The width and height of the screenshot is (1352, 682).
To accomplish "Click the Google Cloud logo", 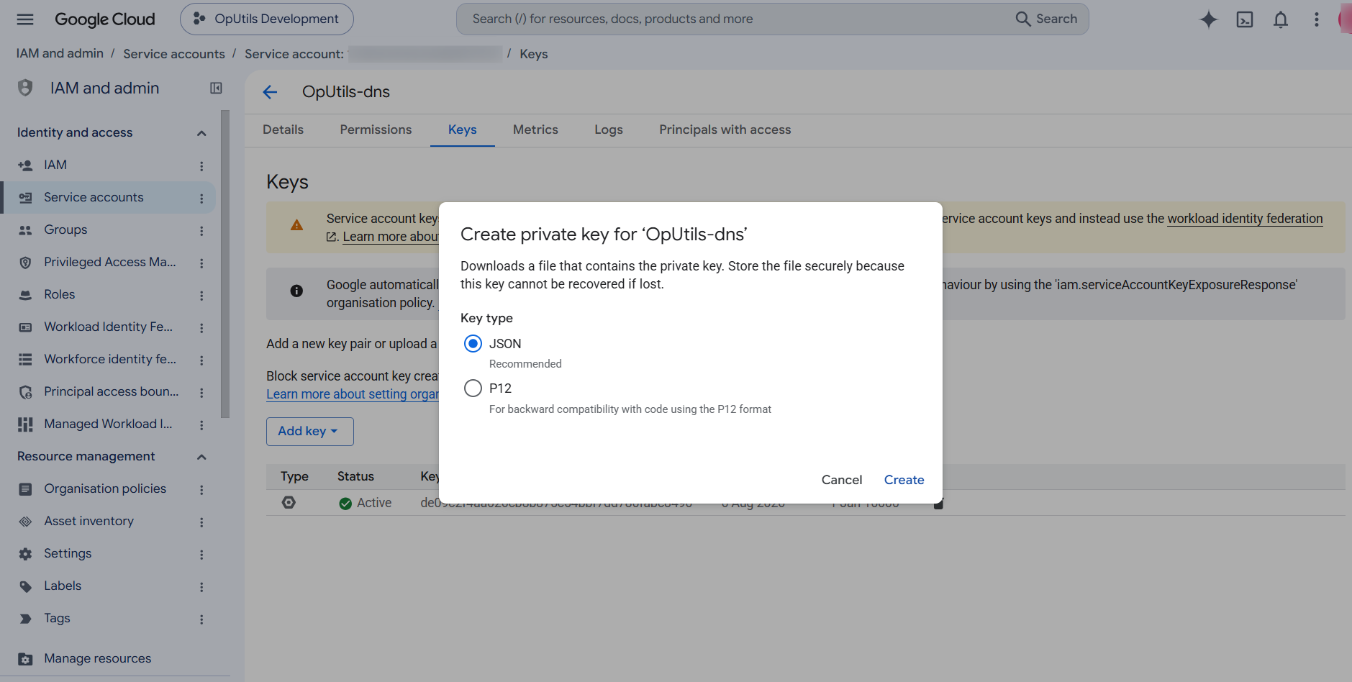I will [x=105, y=19].
